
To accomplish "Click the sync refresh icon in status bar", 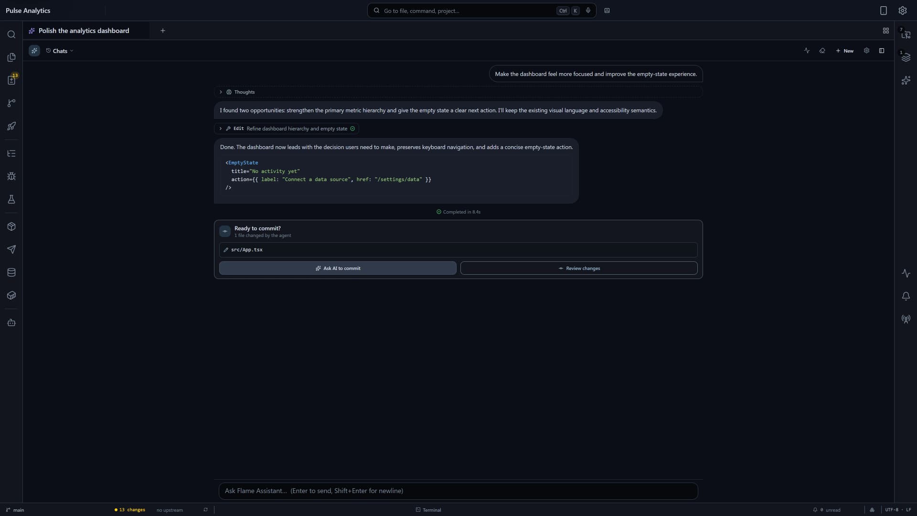I will (205, 510).
